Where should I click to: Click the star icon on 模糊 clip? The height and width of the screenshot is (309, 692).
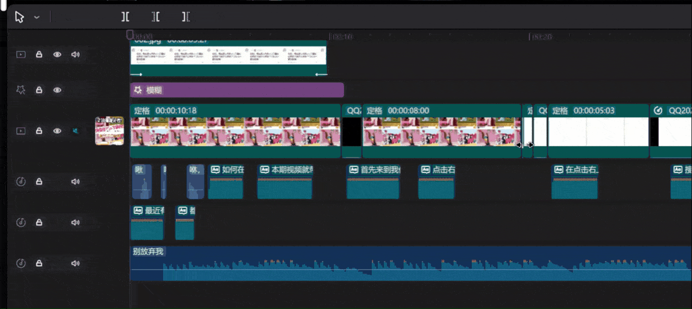tap(137, 90)
